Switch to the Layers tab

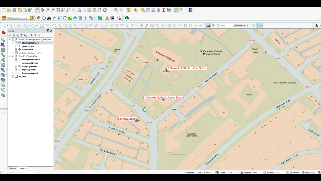[x=23, y=168]
